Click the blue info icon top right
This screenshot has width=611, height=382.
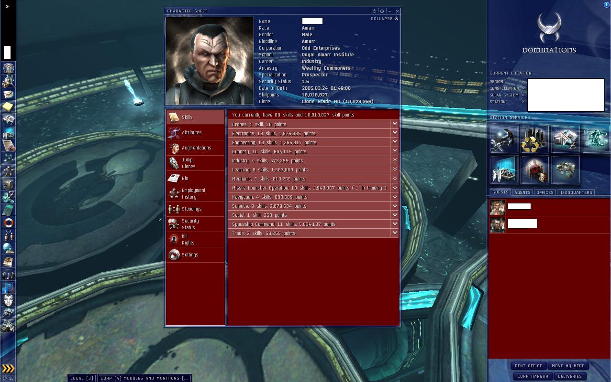[607, 4]
